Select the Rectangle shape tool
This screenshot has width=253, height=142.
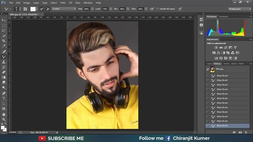(x=4, y=109)
